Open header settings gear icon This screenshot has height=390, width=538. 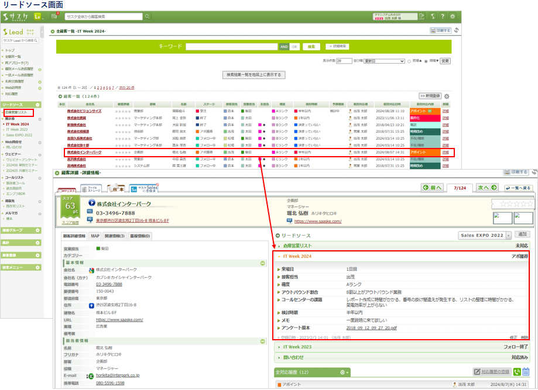point(453,16)
